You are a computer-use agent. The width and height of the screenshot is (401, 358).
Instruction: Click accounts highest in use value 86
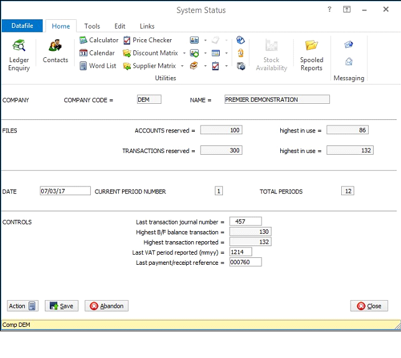pyautogui.click(x=347, y=130)
